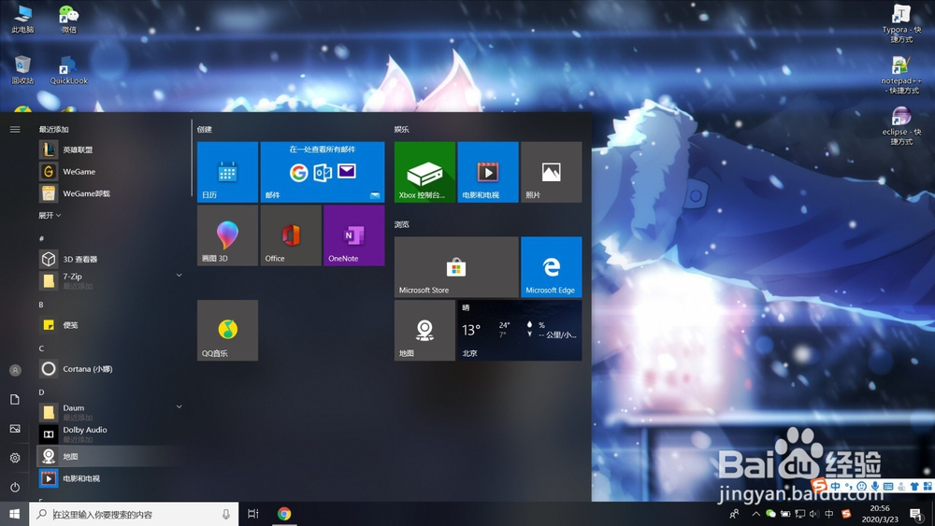Viewport: 935px width, 526px height.
Task: Activate the search box microphone
Action: pyautogui.click(x=226, y=514)
